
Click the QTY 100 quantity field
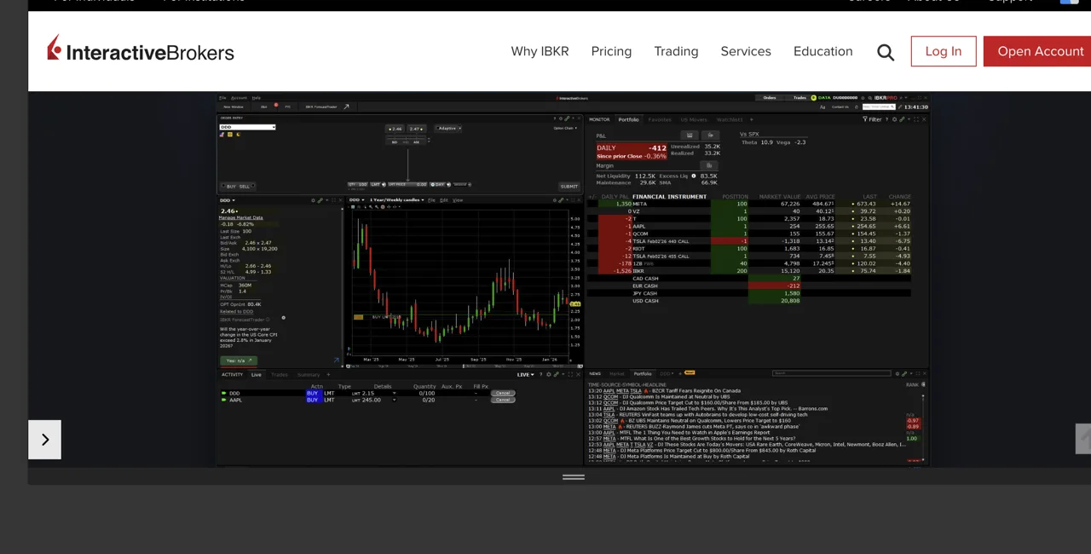pyautogui.click(x=358, y=184)
